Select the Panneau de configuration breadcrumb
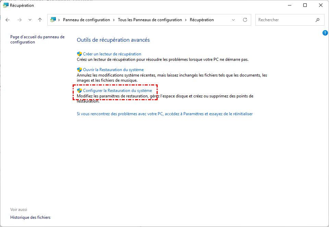The height and width of the screenshot is (227, 329). tap(86, 20)
